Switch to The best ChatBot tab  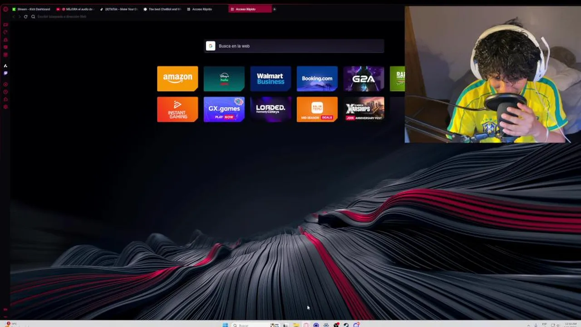tap(162, 9)
